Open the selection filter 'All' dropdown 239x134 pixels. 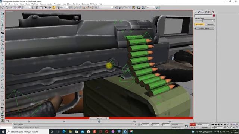tap(27, 7)
